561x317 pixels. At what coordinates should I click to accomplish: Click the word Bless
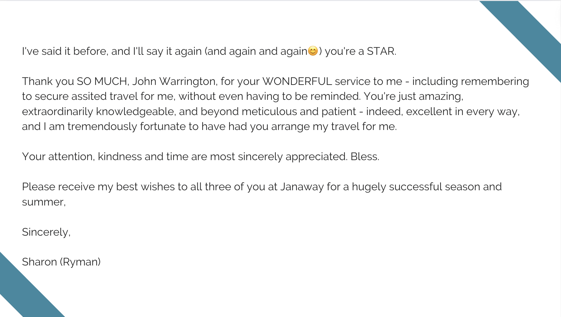click(x=364, y=157)
